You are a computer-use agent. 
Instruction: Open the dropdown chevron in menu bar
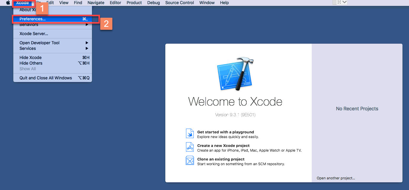click(345, 2)
